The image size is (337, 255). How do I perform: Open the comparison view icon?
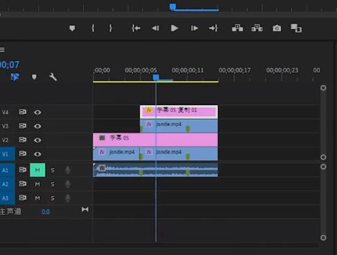click(x=296, y=28)
